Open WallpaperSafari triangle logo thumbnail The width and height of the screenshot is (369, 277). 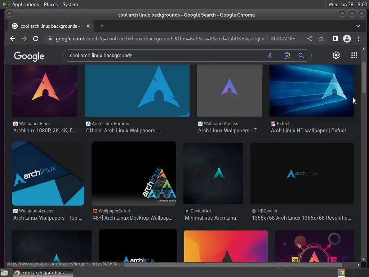(x=134, y=173)
